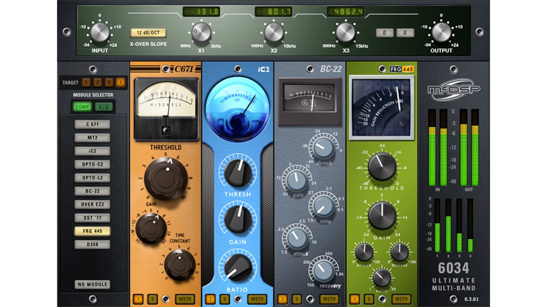This screenshot has width=547, height=307.
Task: Choose the OVER EZ2 module
Action: pos(92,204)
